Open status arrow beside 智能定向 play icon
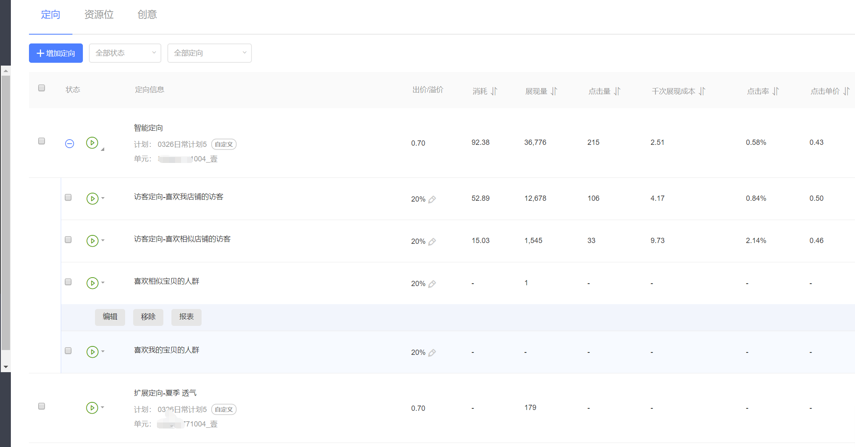Viewport: 855px width, 447px height. click(x=103, y=149)
